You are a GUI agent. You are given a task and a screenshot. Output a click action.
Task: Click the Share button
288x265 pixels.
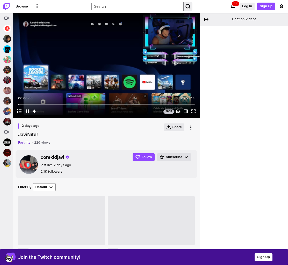[174, 127]
